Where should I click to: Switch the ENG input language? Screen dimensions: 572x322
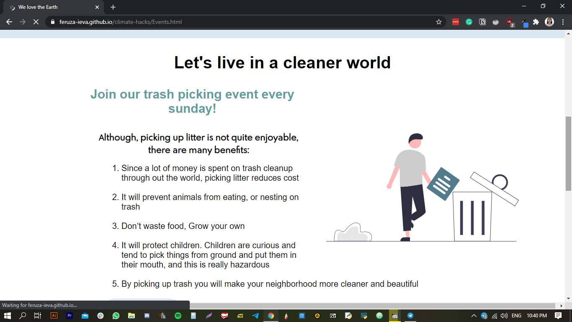click(x=517, y=316)
